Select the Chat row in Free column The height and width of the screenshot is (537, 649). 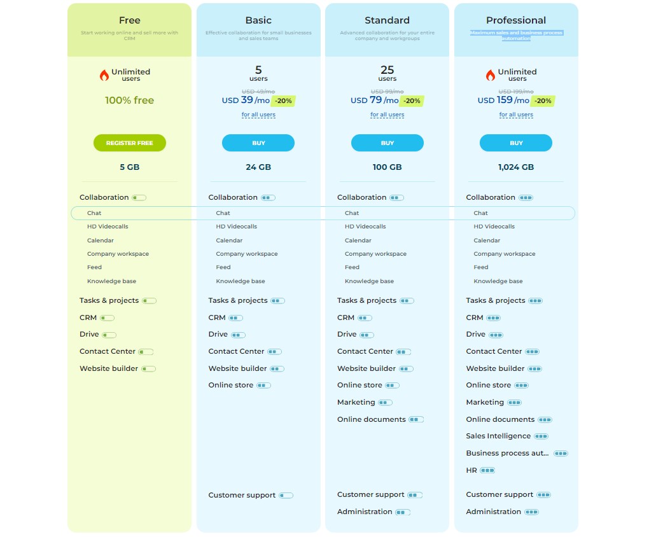pyautogui.click(x=94, y=213)
